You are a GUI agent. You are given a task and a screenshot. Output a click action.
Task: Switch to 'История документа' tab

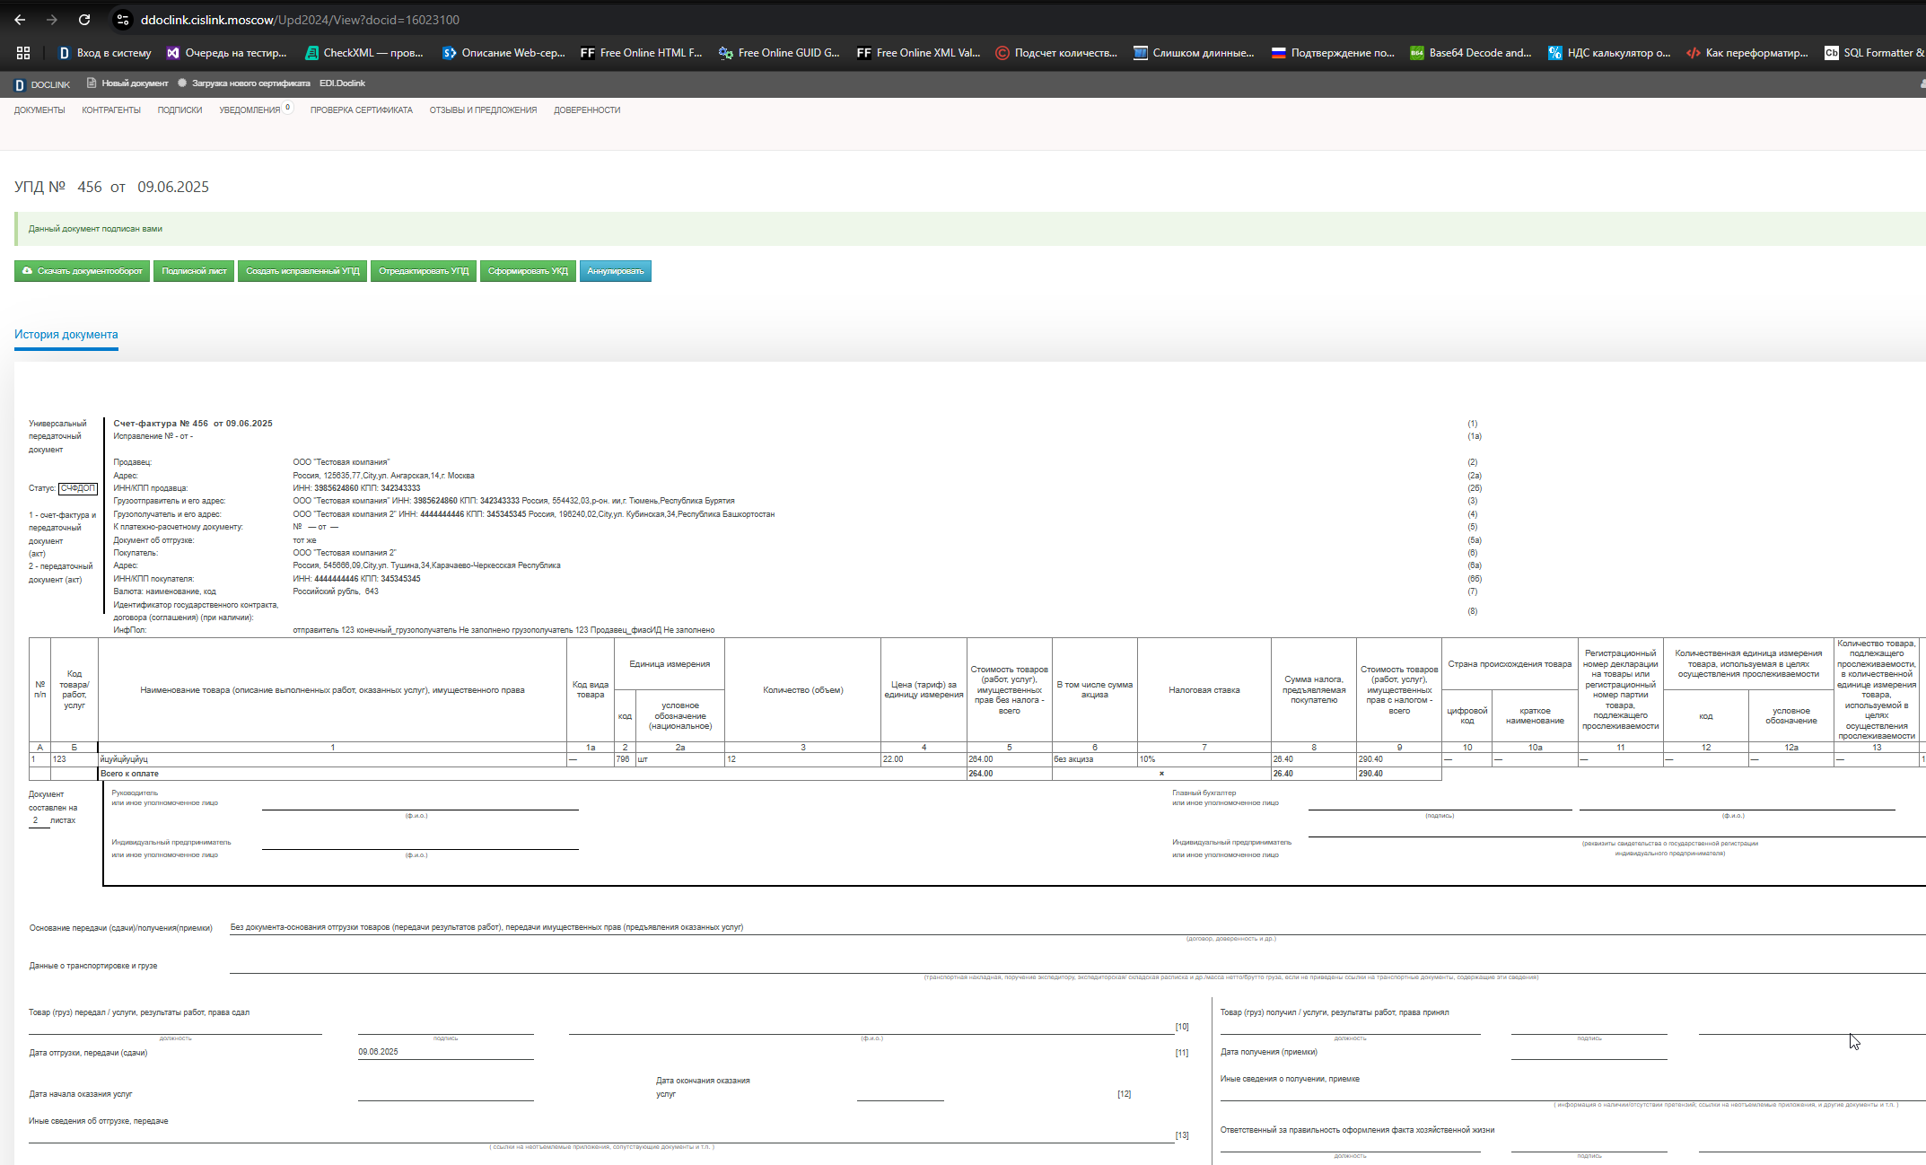pyautogui.click(x=66, y=335)
